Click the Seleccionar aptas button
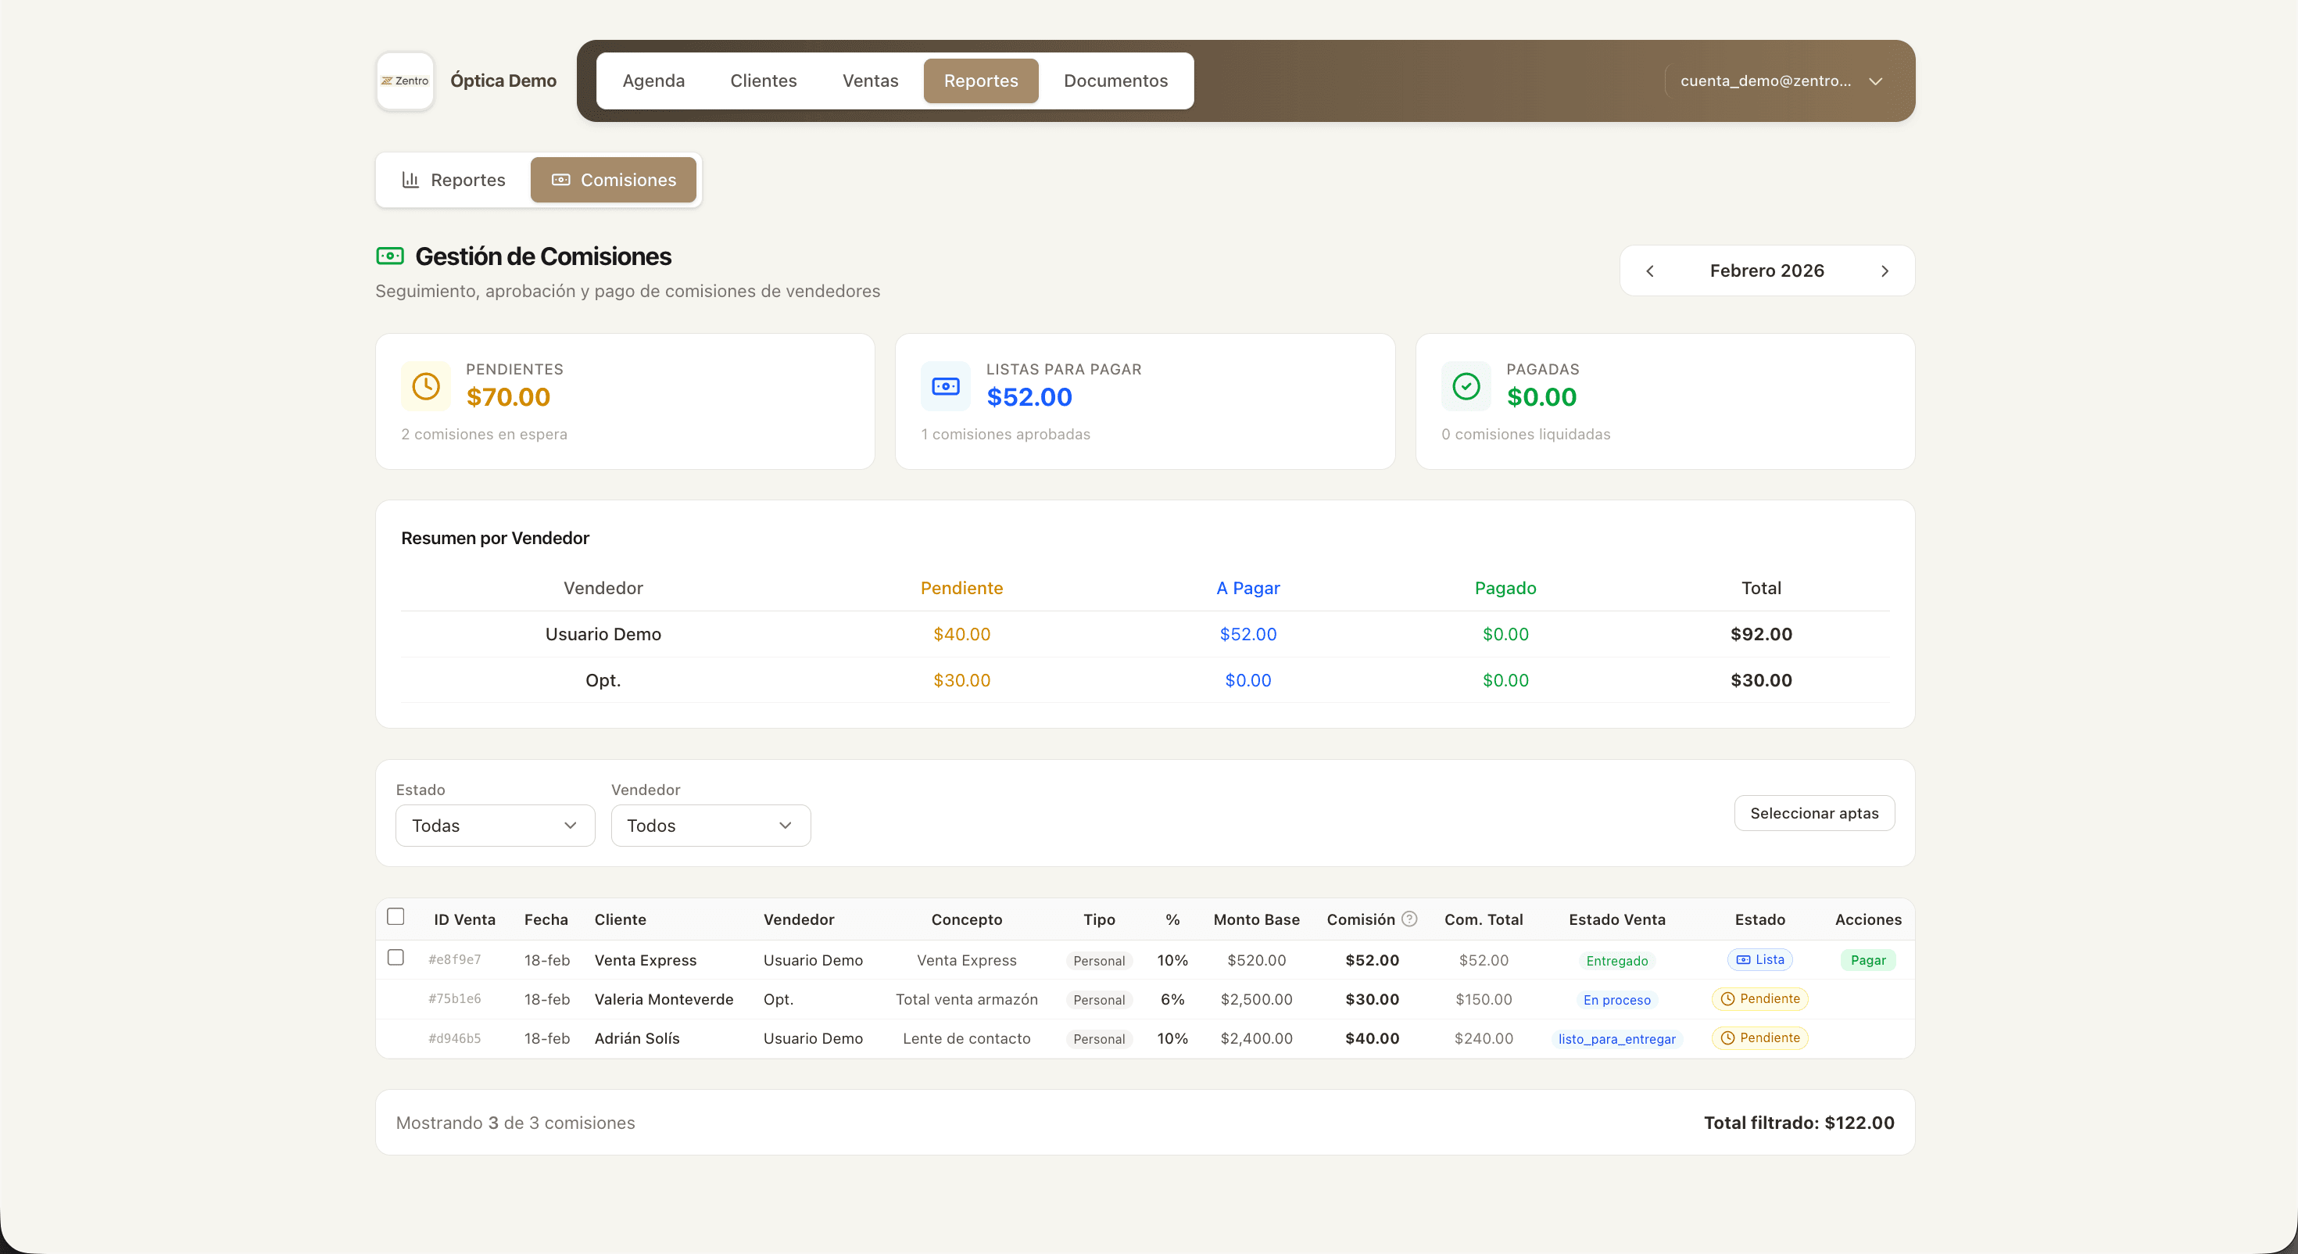This screenshot has width=2298, height=1254. (x=1813, y=813)
